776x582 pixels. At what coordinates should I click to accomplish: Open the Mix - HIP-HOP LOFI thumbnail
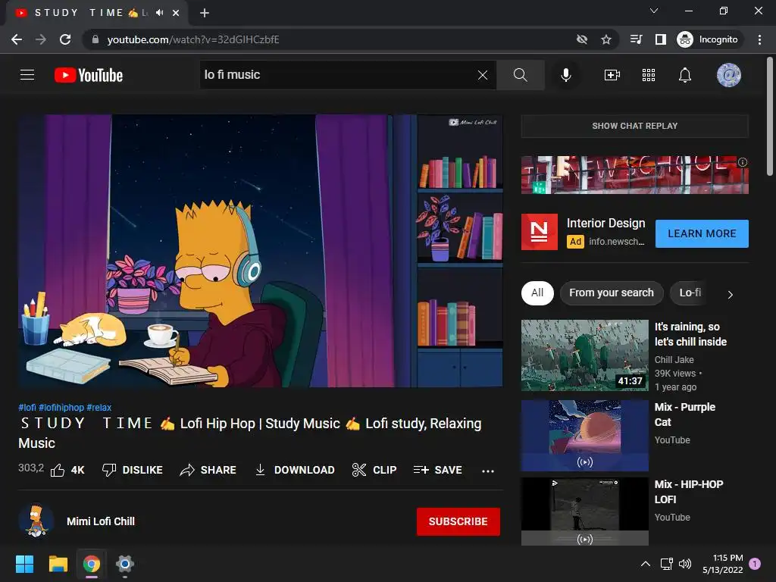point(584,512)
